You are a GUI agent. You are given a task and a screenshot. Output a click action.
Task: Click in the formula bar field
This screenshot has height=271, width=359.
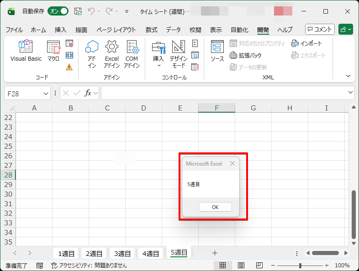(x=224, y=93)
